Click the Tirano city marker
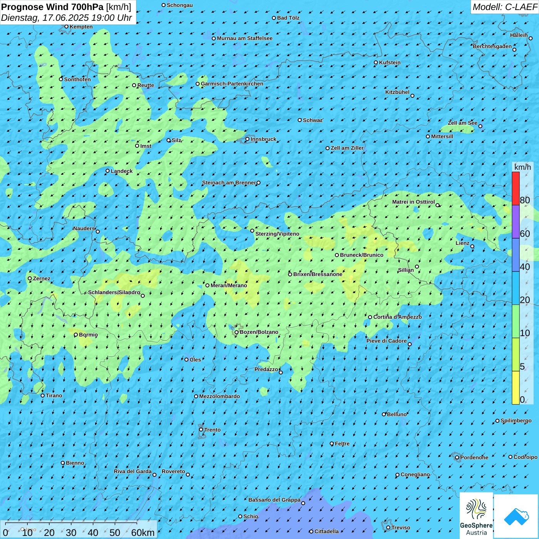Image resolution: width=539 pixels, height=539 pixels. [43, 395]
